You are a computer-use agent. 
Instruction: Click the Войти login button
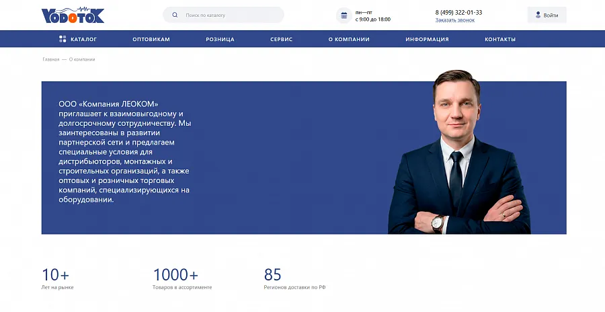tap(547, 15)
